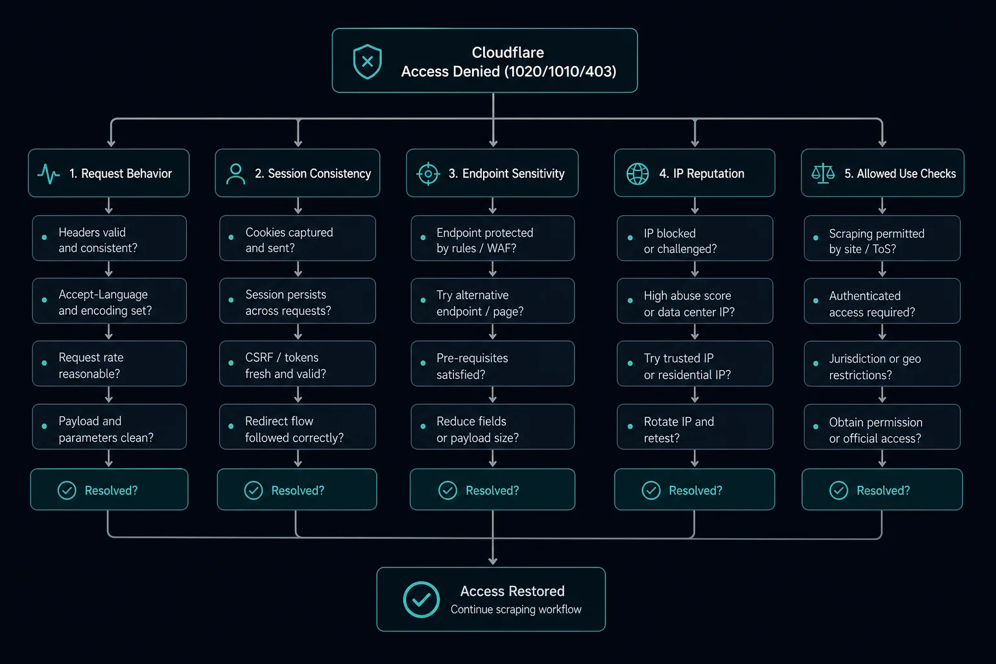Viewport: 996px width, 664px height.
Task: Click the Pre-requisites satisfied box
Action: 493,364
